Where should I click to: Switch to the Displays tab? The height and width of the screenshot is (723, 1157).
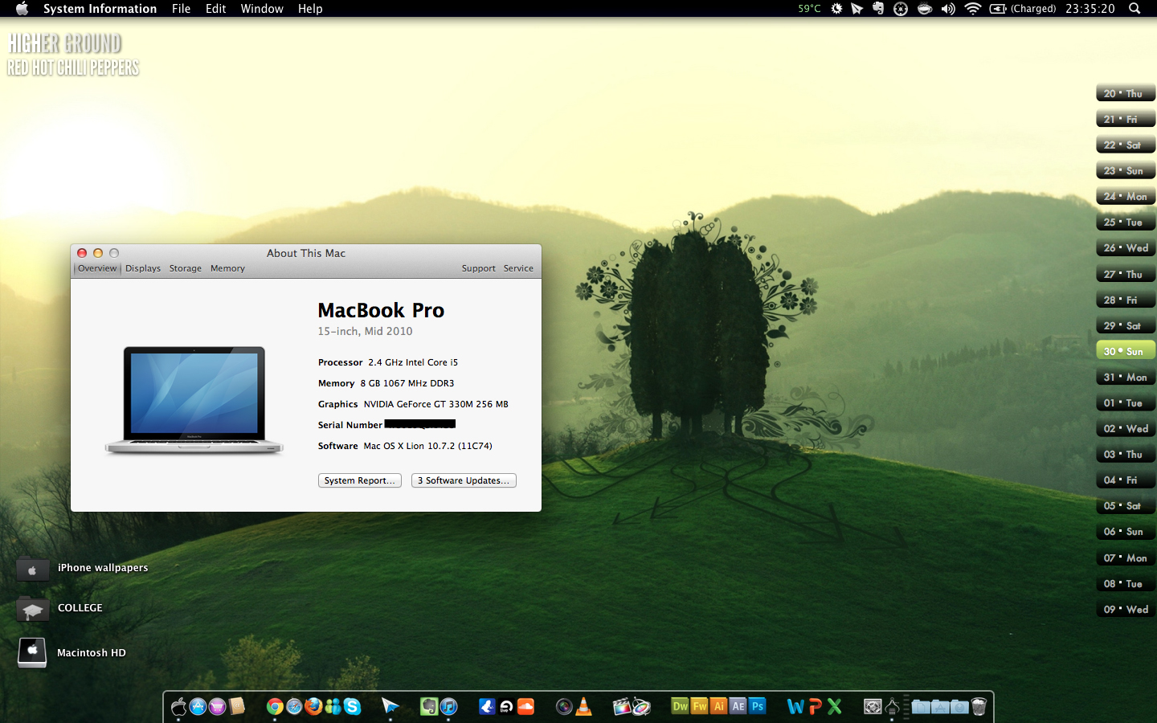coord(143,268)
